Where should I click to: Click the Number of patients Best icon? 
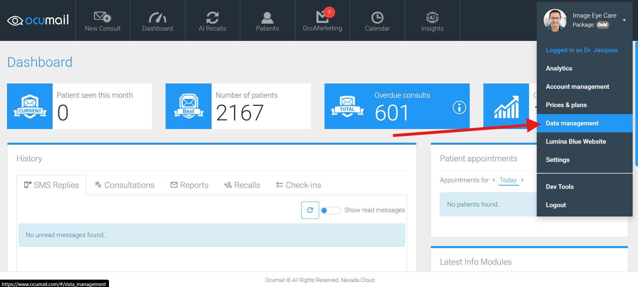[189, 106]
